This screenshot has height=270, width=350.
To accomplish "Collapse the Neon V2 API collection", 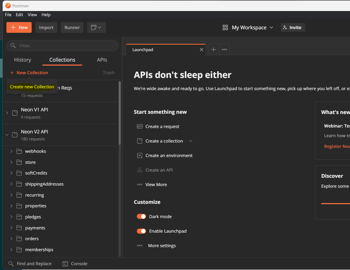I will pyautogui.click(x=7, y=135).
